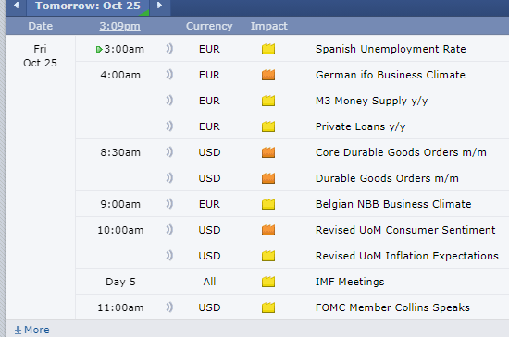The width and height of the screenshot is (509, 337).
Task: Click sound icon for German ifo Business Climate
Action: 169,75
